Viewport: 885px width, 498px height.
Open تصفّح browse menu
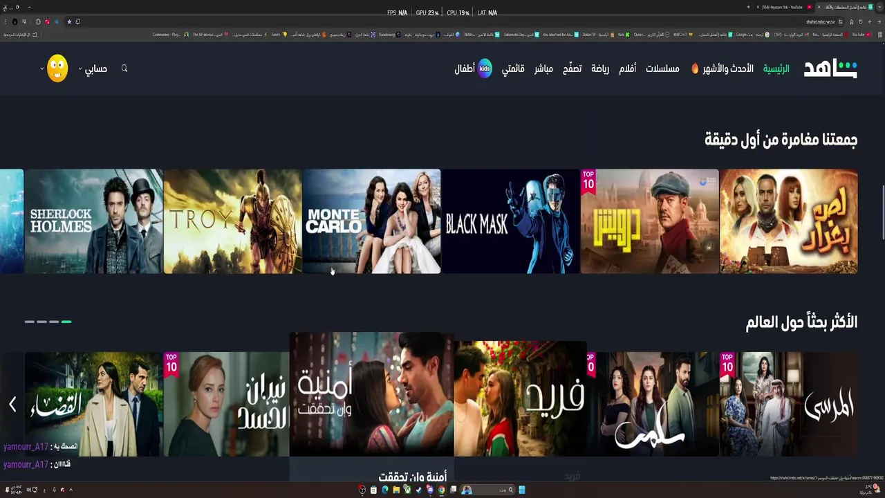tap(572, 68)
